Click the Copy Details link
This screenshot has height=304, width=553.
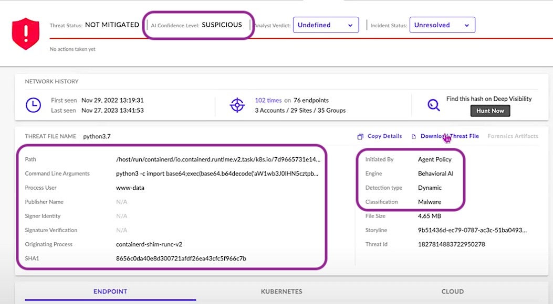point(384,136)
